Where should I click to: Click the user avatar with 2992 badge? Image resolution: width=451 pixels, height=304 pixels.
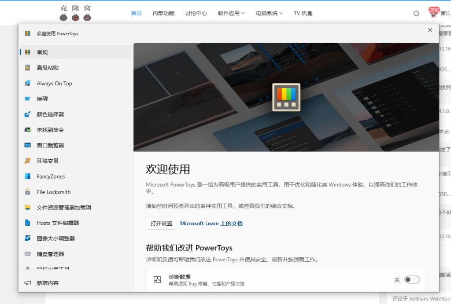pyautogui.click(x=433, y=12)
